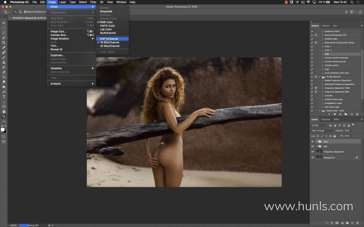Switch to the Channels tab
364x227 pixels.
click(x=326, y=119)
